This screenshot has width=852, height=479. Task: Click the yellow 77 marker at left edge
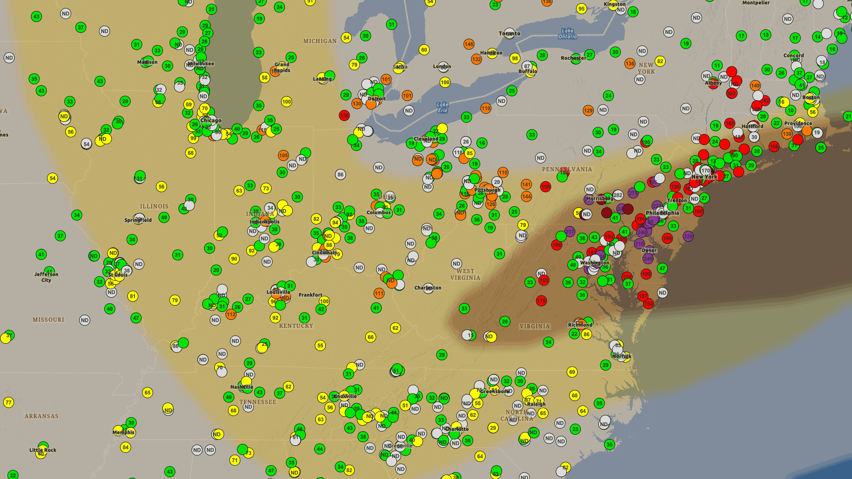[8, 403]
